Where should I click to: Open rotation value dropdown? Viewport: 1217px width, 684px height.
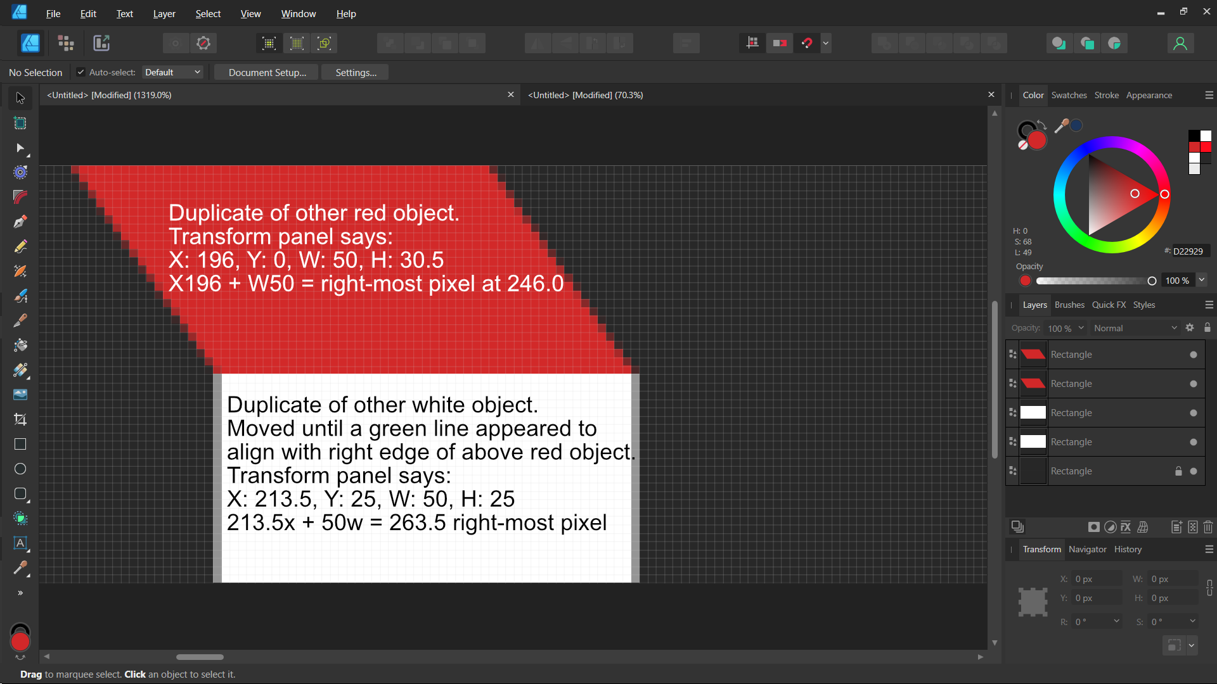tap(1117, 621)
